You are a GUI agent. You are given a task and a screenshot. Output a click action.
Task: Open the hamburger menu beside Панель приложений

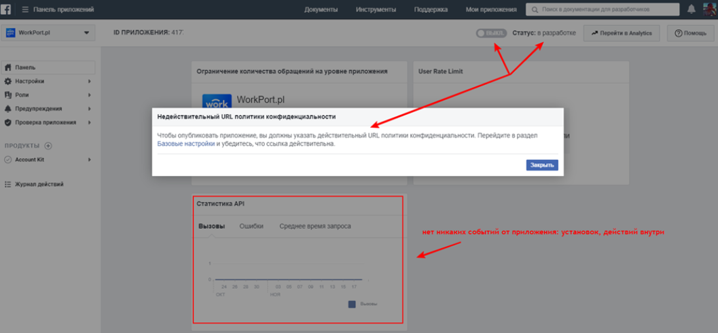point(25,9)
